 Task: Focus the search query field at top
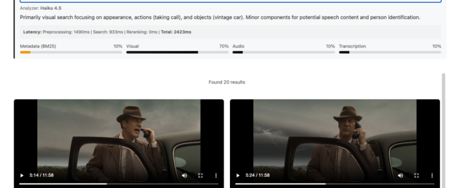coord(230,1)
